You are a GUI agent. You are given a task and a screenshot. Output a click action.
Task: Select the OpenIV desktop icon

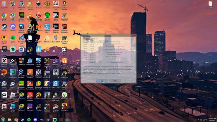pyautogui.click(x=4, y=107)
